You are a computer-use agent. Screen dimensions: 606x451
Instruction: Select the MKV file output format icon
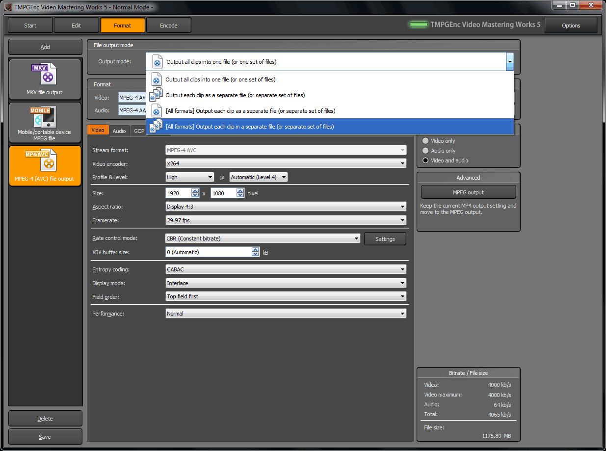point(45,79)
